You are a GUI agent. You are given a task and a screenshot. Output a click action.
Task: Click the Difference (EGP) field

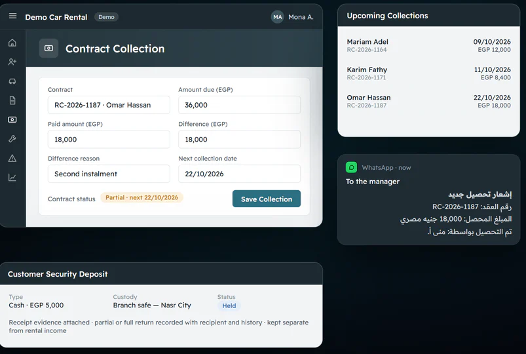(x=239, y=140)
